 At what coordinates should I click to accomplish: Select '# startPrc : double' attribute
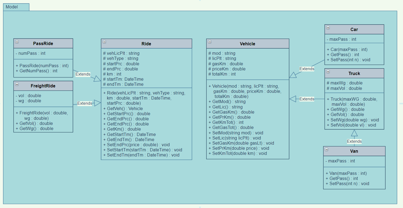coord(121,64)
